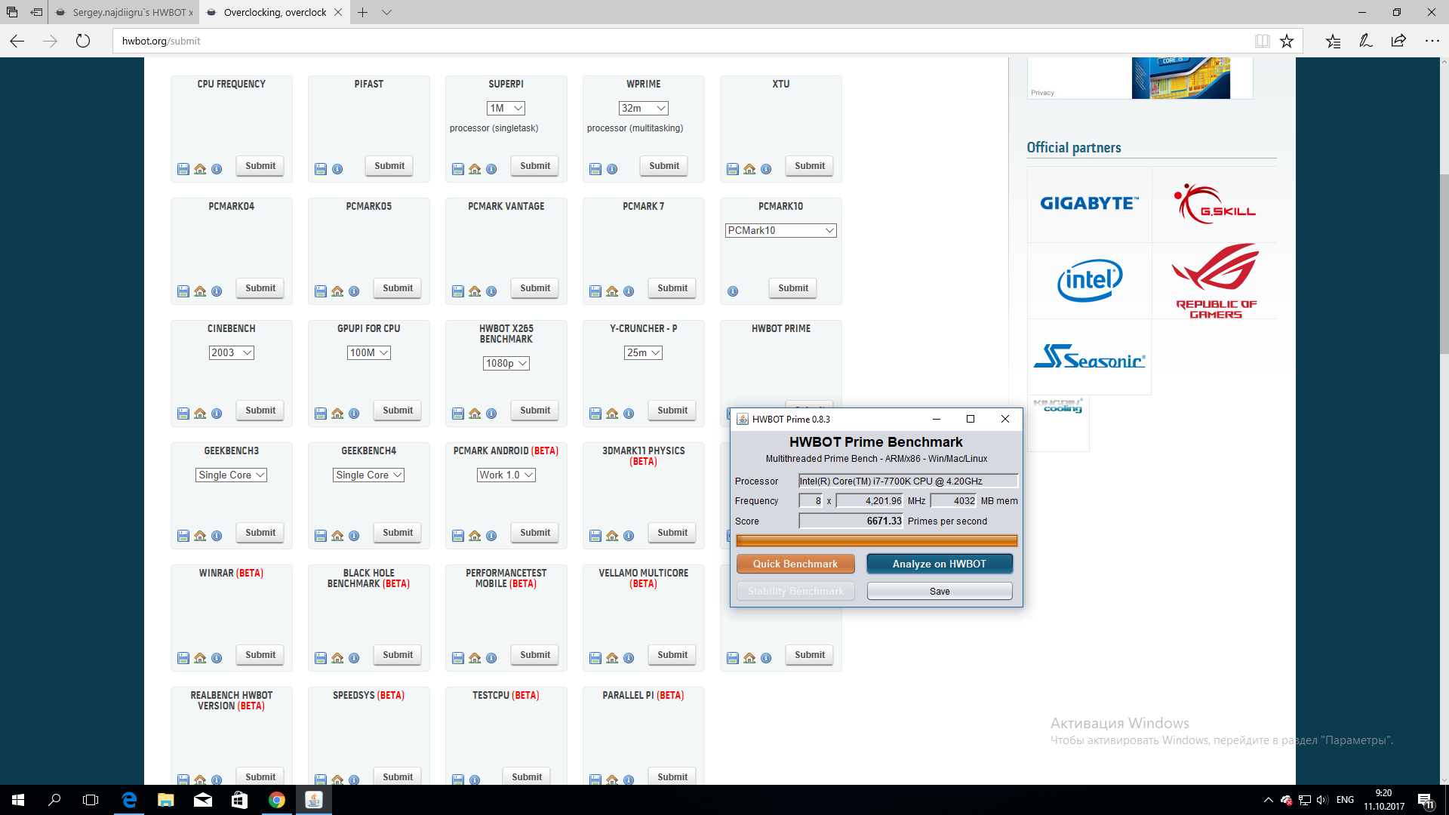This screenshot has width=1449, height=815.
Task: Open GPUPI for CPU 100M dropdown
Action: click(x=368, y=352)
